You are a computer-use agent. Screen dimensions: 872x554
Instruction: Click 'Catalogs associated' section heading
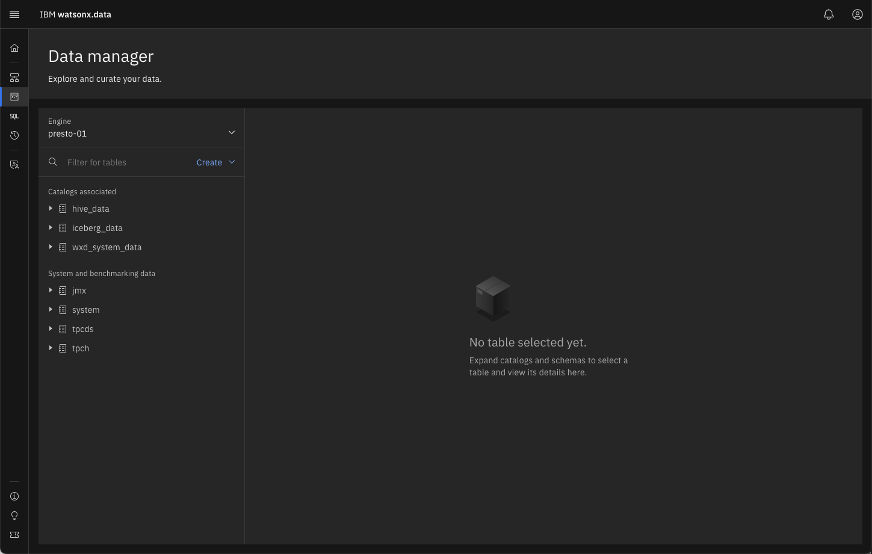[x=82, y=192]
